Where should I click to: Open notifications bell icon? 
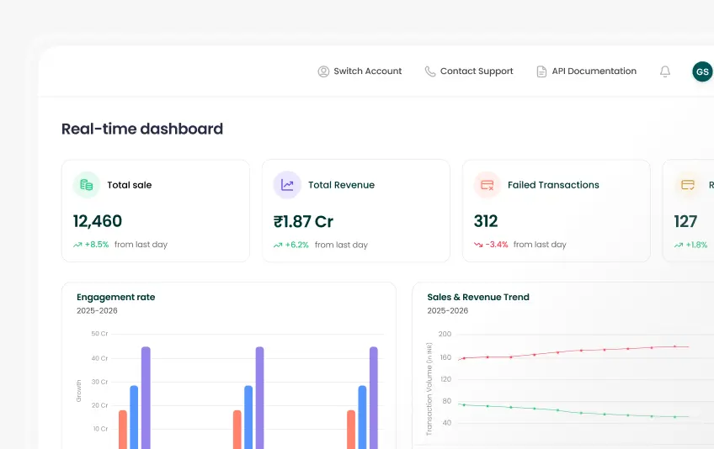click(665, 71)
